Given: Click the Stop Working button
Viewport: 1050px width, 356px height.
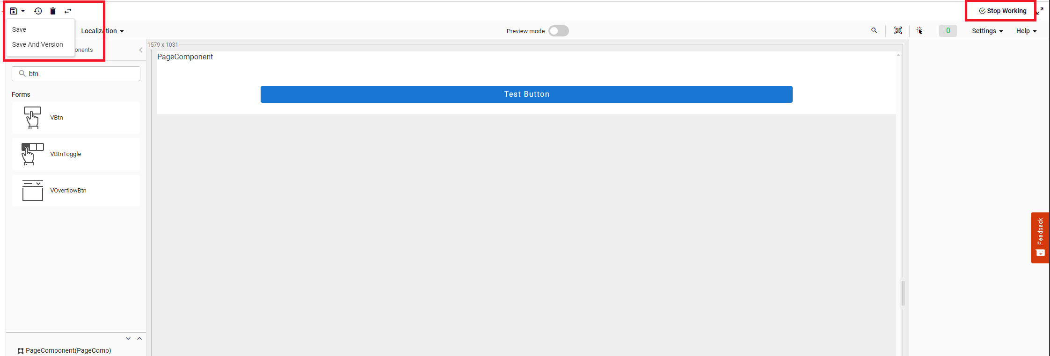Looking at the screenshot, I should 1002,11.
